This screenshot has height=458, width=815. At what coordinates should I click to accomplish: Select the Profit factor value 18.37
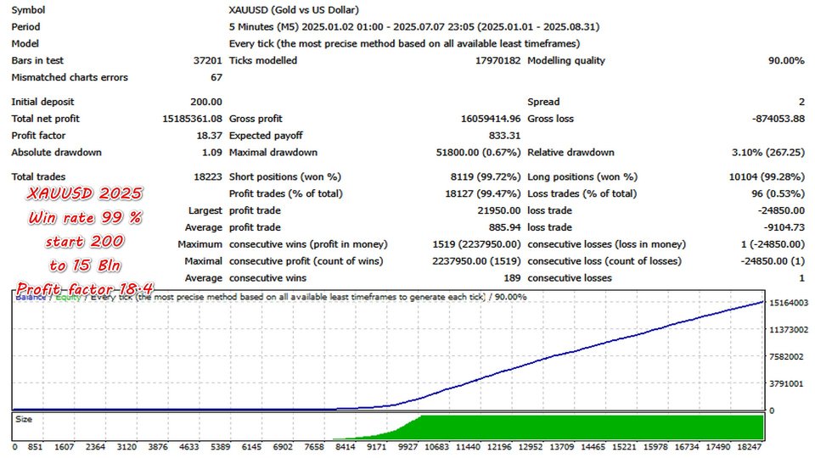209,136
